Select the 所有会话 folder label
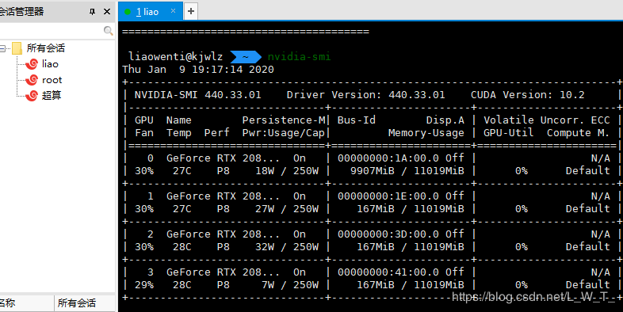 46,48
